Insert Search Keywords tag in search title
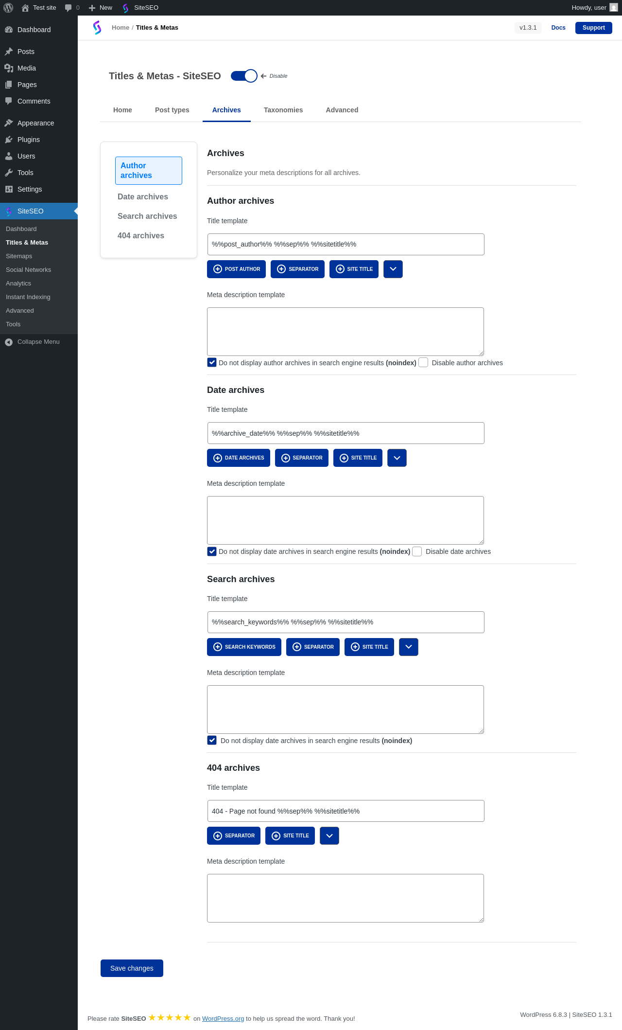622x1030 pixels. (244, 647)
